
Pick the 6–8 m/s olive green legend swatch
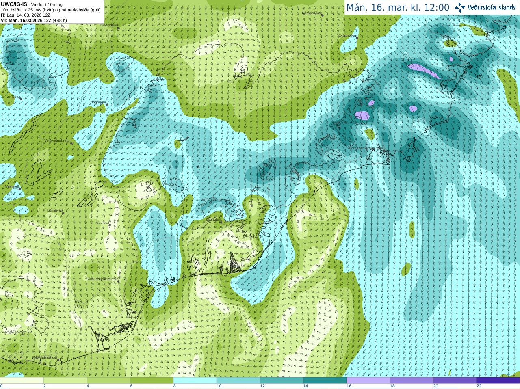pyautogui.click(x=152, y=380)
